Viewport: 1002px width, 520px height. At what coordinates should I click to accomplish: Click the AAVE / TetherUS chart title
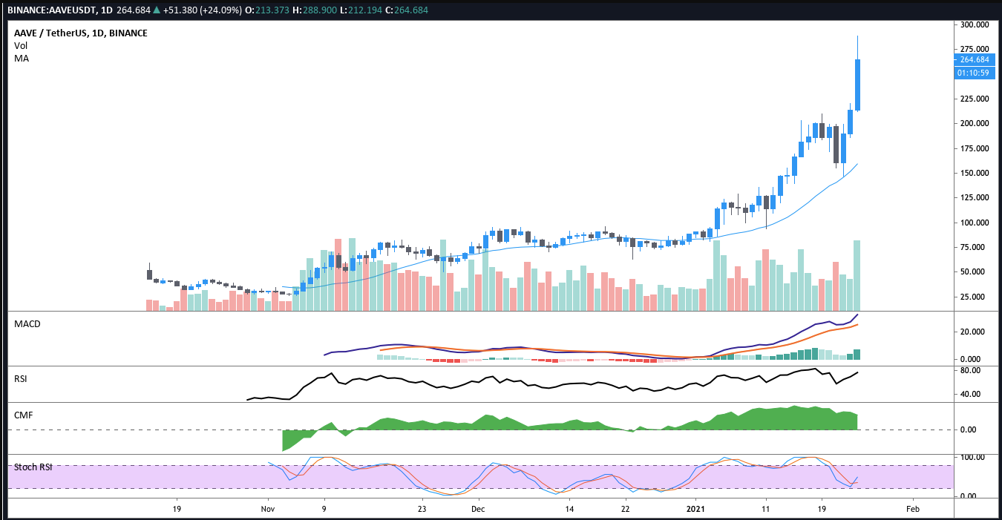tap(80, 33)
